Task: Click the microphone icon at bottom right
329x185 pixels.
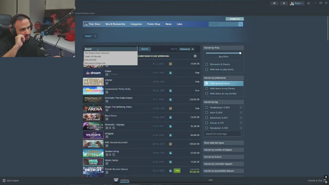Action: pyautogui.click(x=326, y=177)
